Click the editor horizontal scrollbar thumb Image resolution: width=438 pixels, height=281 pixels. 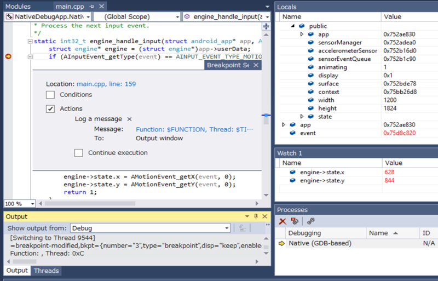click(90, 204)
